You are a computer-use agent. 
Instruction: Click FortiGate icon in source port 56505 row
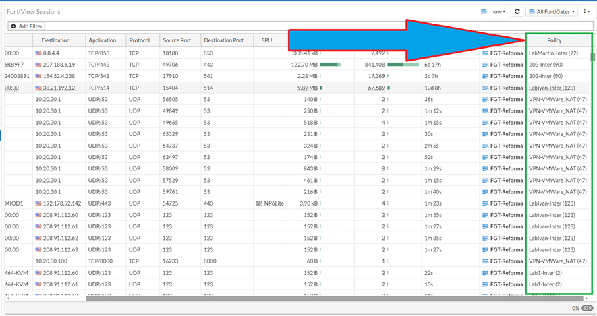[485, 99]
